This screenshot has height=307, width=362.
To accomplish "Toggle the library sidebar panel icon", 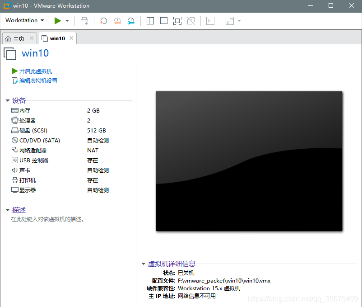I will point(150,21).
